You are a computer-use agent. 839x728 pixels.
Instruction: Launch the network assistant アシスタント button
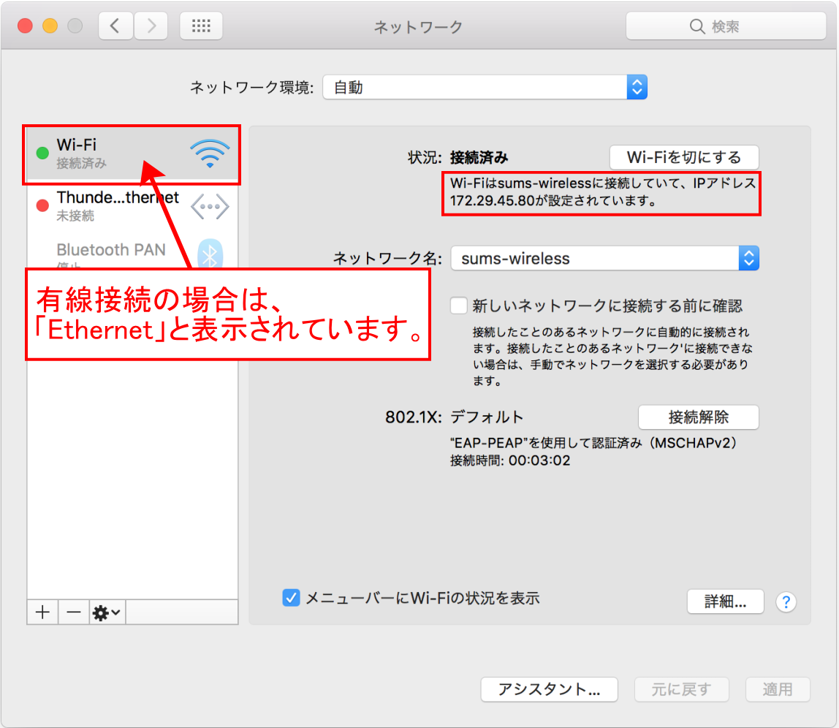click(x=549, y=689)
